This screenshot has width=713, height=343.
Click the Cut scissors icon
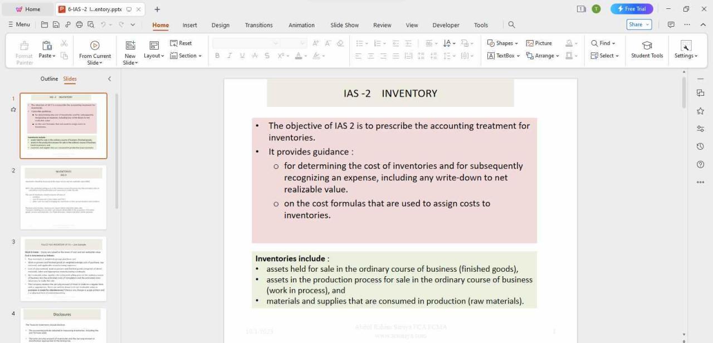(64, 43)
